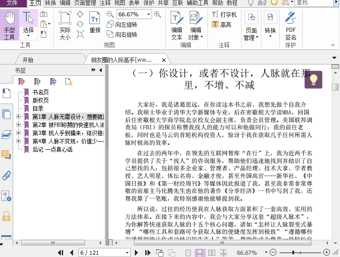340x257 pixels.
Task: Open the View (视图) ribbon tab
Action: coord(119,3)
